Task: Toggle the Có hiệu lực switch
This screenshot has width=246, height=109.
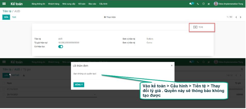Action: pos(60,47)
